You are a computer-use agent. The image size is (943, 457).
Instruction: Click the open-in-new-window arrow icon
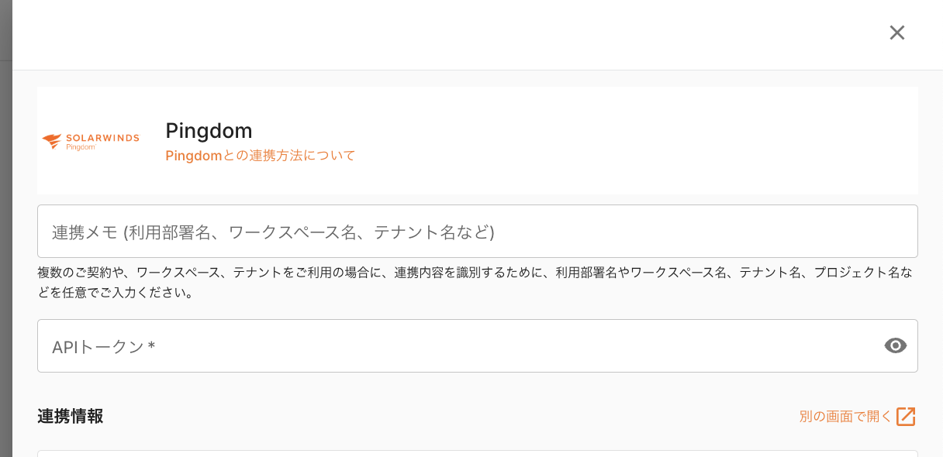coord(906,417)
